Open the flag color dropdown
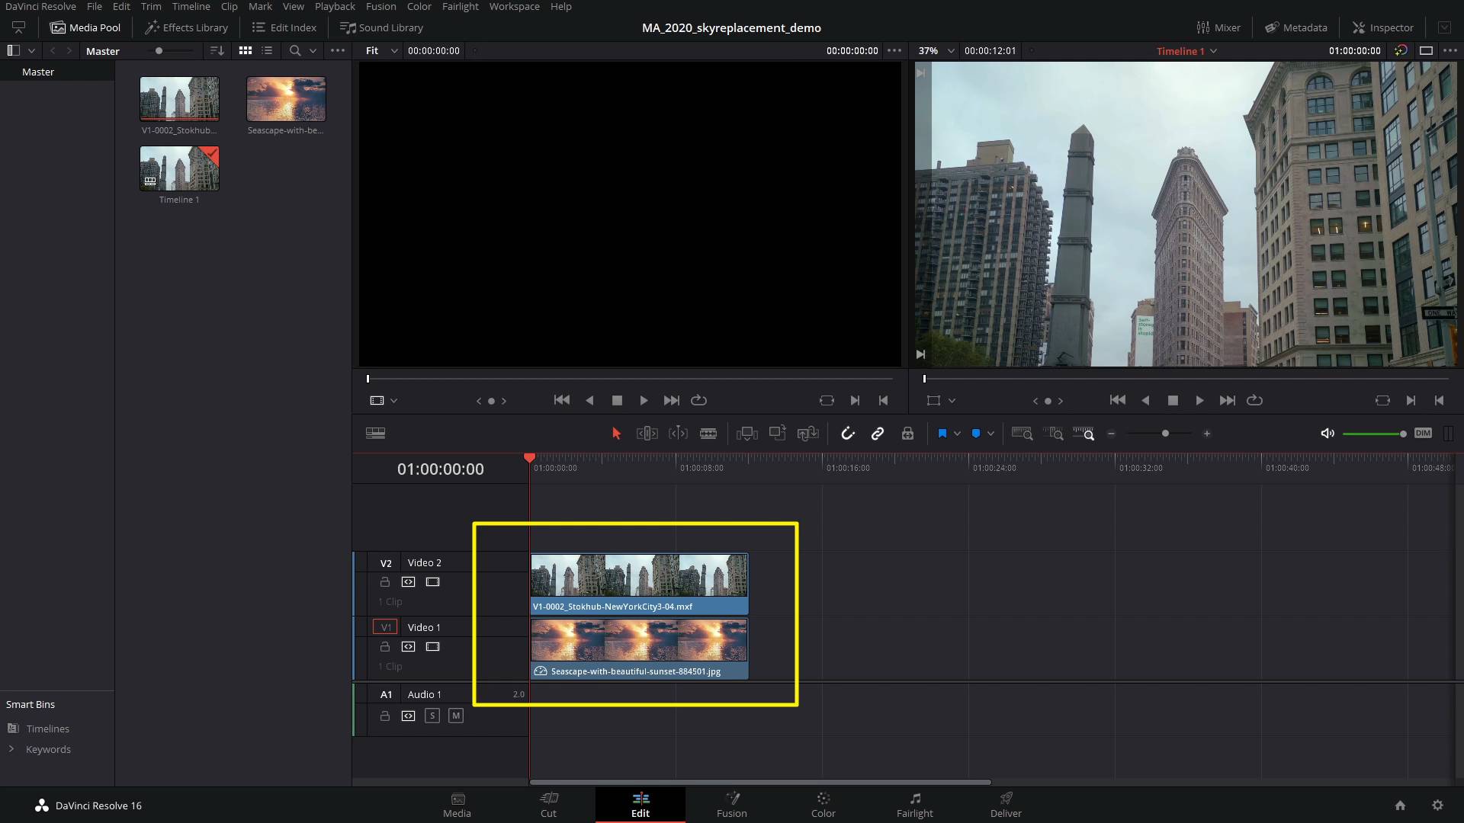Image resolution: width=1464 pixels, height=823 pixels. pos(955,433)
